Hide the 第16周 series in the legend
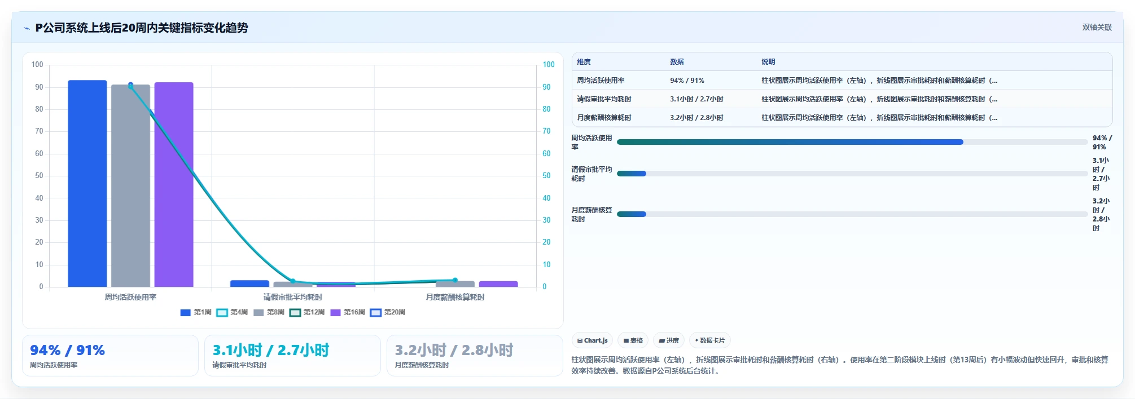This screenshot has width=1135, height=399. click(x=348, y=312)
